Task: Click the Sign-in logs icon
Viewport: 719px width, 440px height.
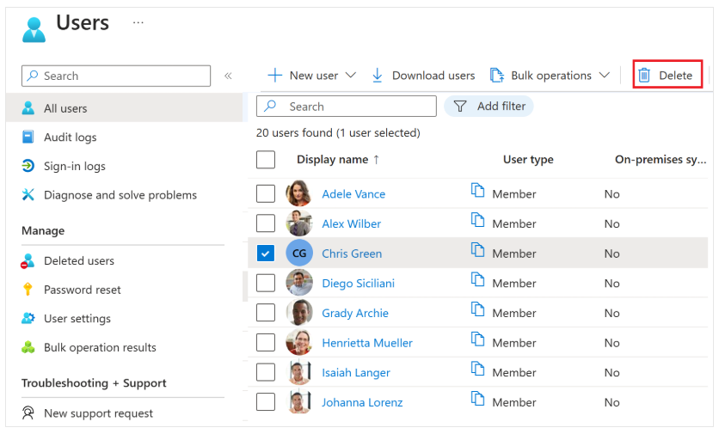Action: (28, 167)
